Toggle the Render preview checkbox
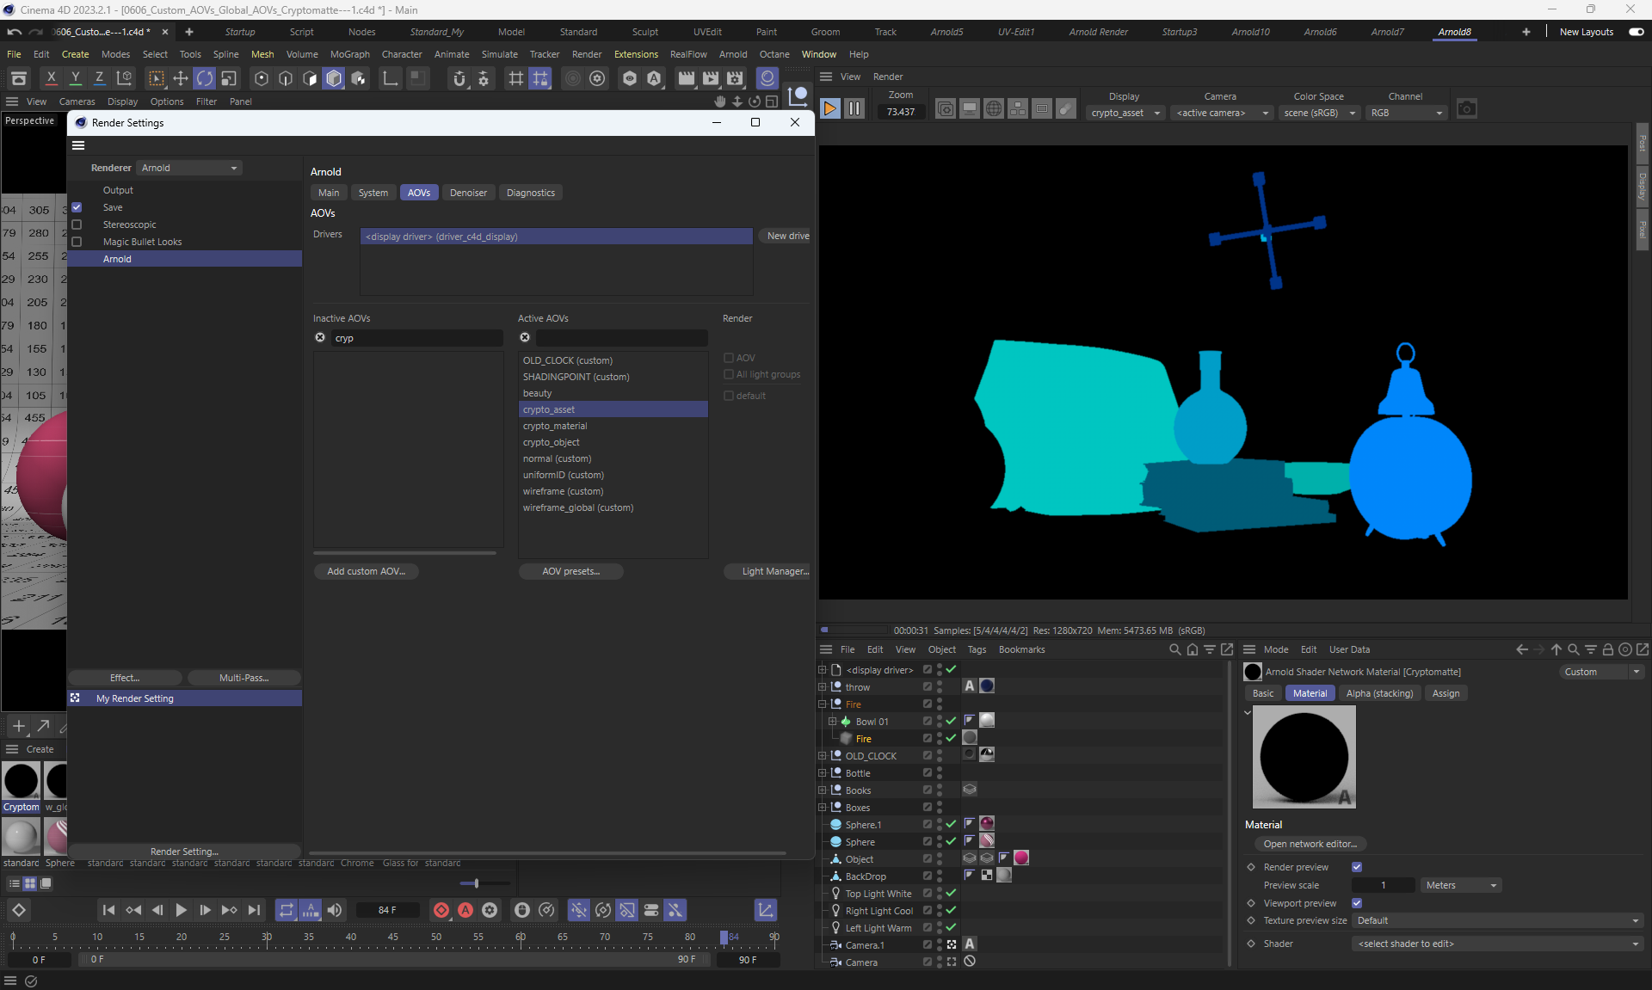This screenshot has height=990, width=1652. click(x=1357, y=867)
